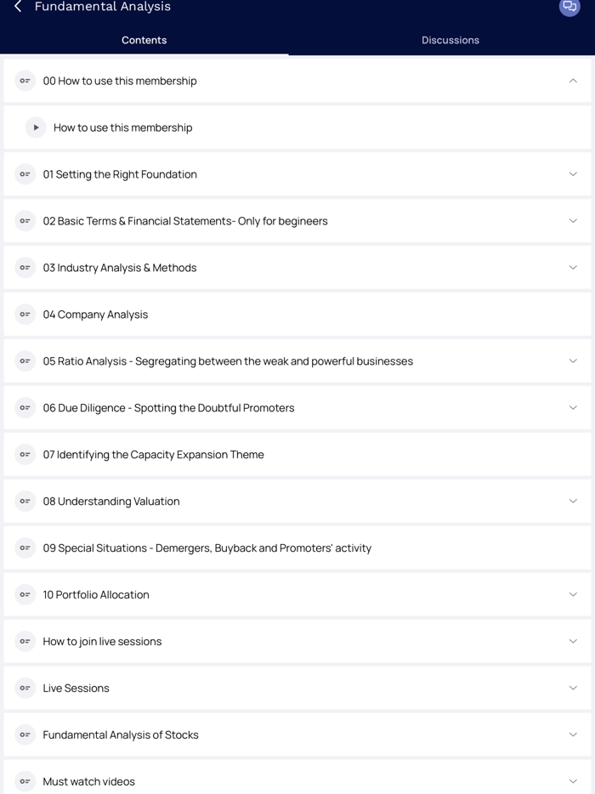Tap the back arrow icon
The height and width of the screenshot is (794, 595).
pyautogui.click(x=18, y=7)
